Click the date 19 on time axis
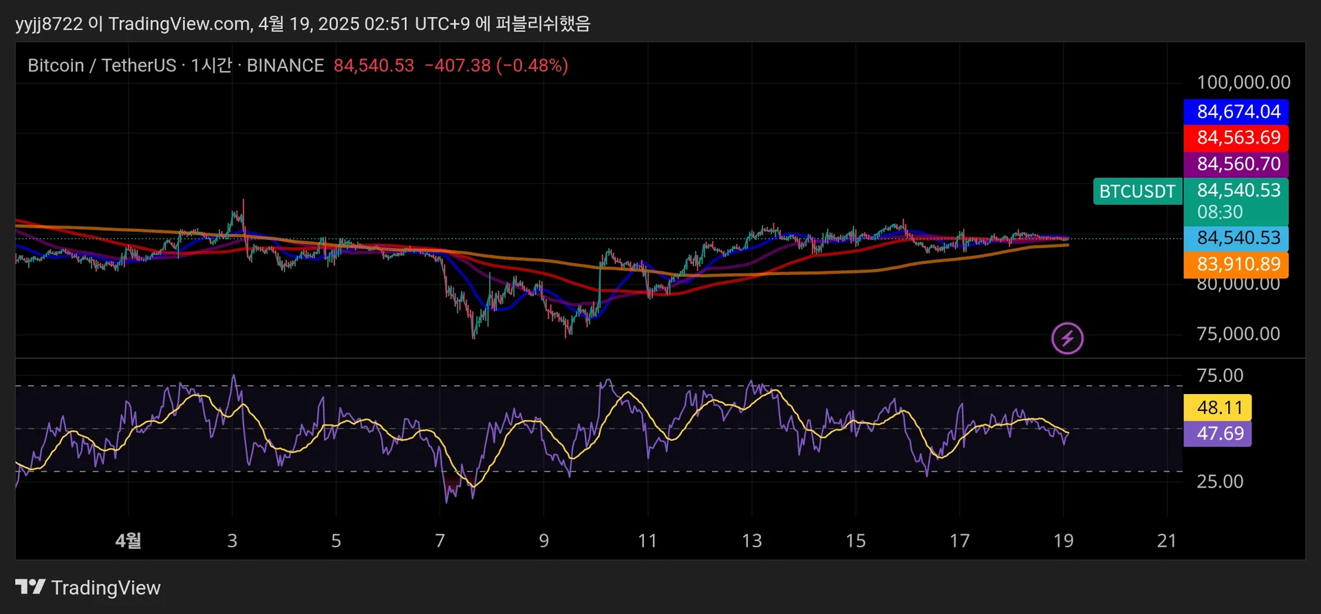The height and width of the screenshot is (614, 1321). [1063, 540]
